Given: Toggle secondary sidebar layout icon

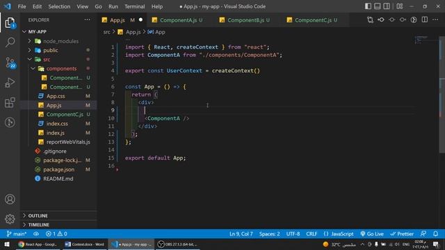Looking at the screenshot, I should click(387, 6).
